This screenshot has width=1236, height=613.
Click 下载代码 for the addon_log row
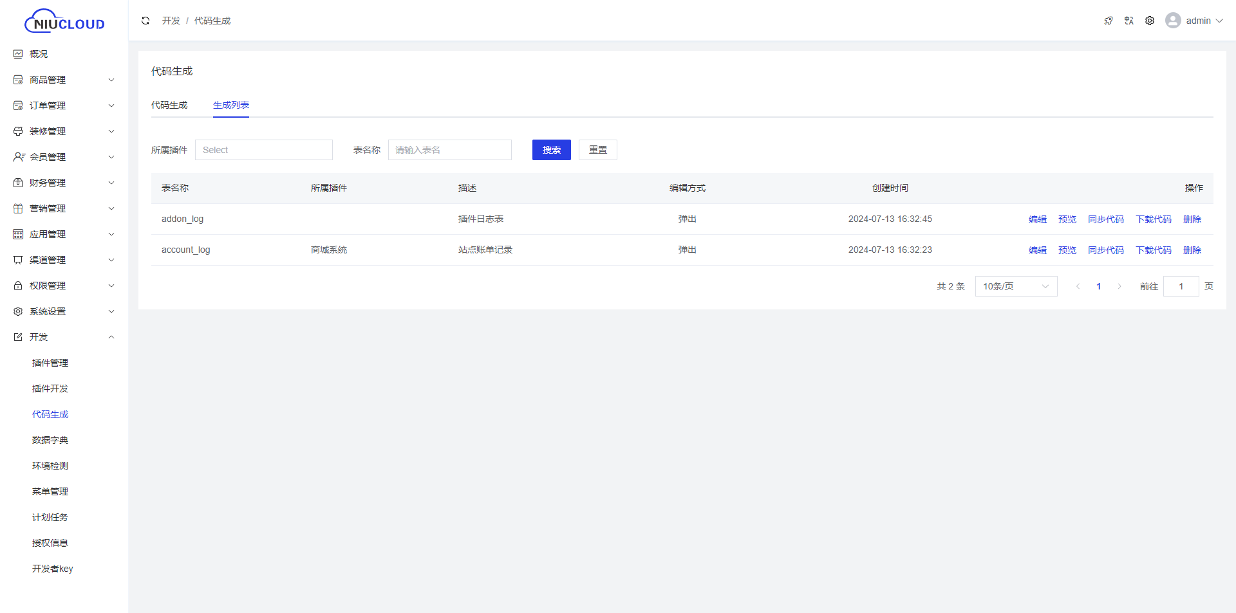[1153, 219]
